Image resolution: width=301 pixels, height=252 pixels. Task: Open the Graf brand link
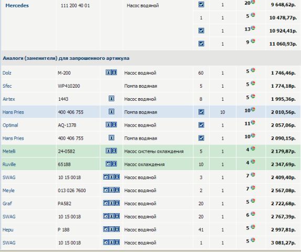tap(7, 204)
